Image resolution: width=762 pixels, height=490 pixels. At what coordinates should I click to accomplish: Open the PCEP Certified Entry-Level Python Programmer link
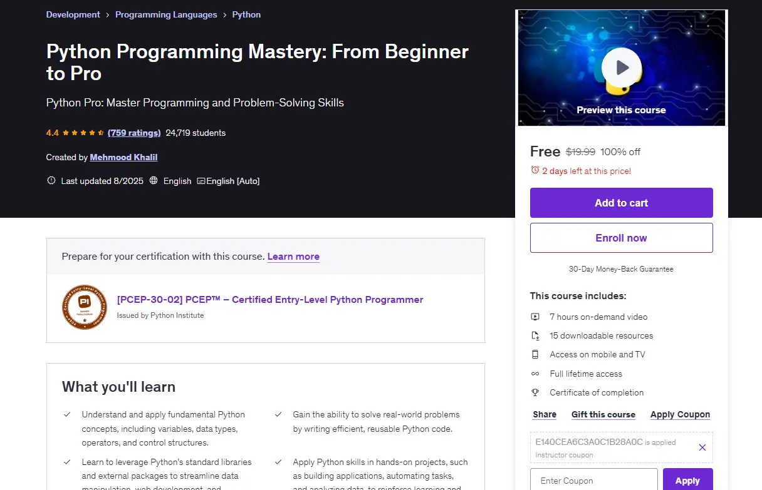pyautogui.click(x=270, y=300)
